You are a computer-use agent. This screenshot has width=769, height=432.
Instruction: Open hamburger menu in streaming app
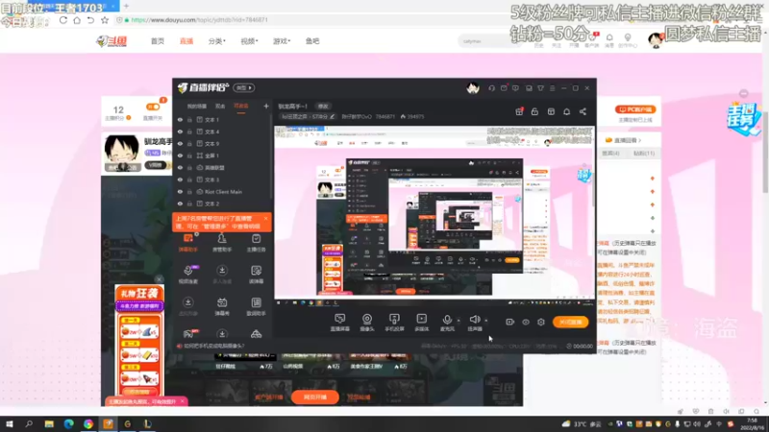coord(552,88)
